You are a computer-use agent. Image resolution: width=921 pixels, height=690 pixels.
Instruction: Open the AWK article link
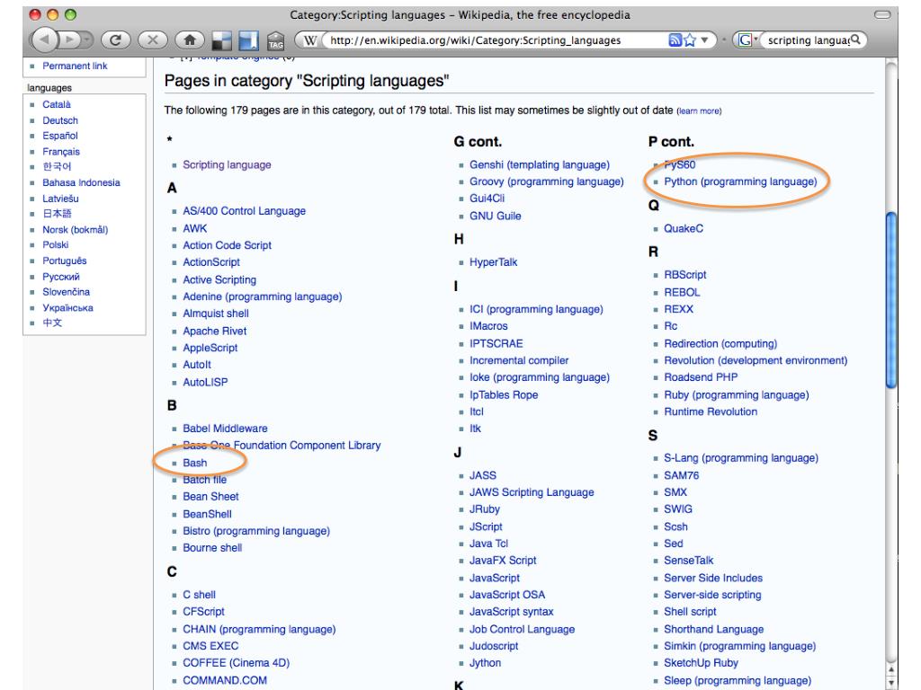tap(195, 228)
